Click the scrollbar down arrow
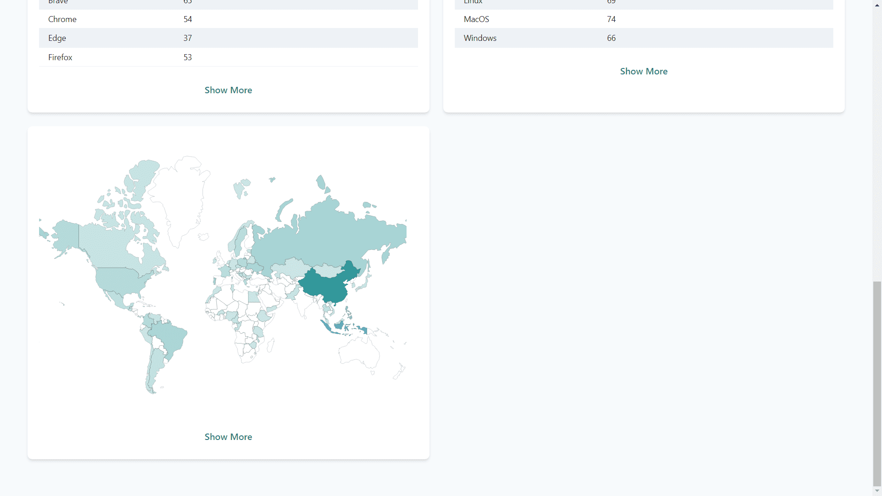 (x=877, y=491)
